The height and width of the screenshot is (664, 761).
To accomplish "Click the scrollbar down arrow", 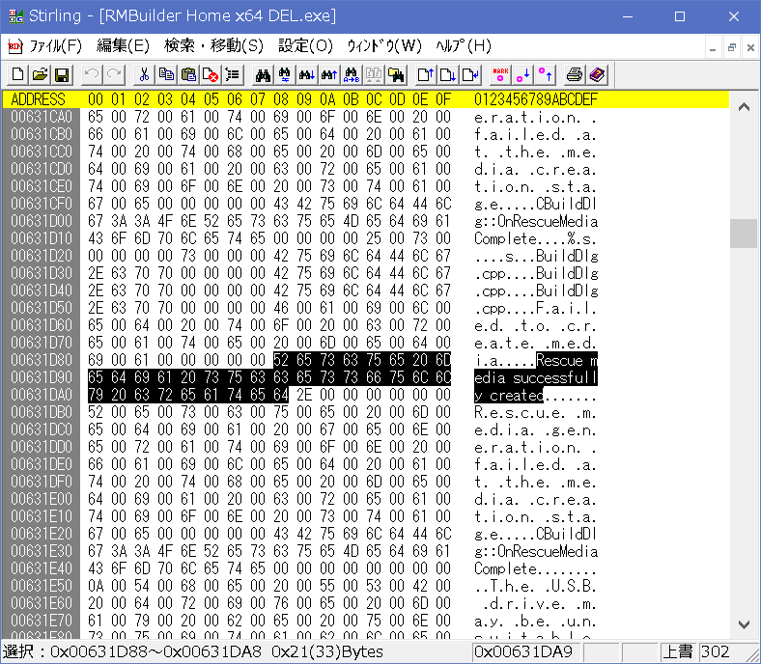I will pyautogui.click(x=744, y=624).
